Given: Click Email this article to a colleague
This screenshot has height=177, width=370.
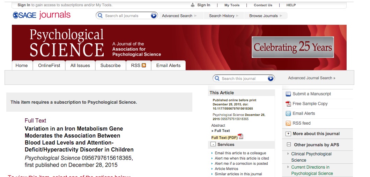Looking at the screenshot, I should (240, 153).
